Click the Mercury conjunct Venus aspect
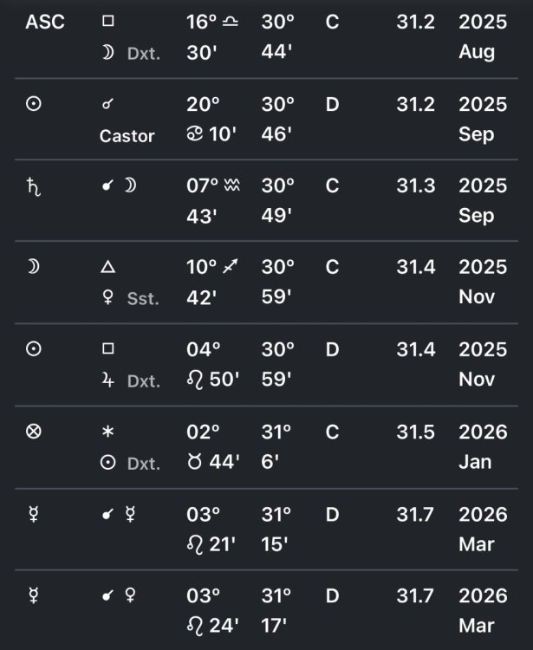 point(119,595)
